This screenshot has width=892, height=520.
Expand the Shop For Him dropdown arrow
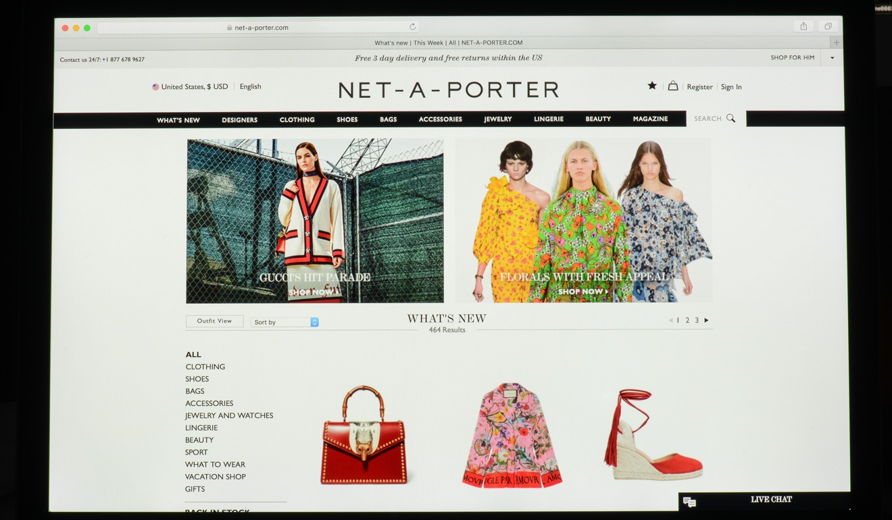832,58
